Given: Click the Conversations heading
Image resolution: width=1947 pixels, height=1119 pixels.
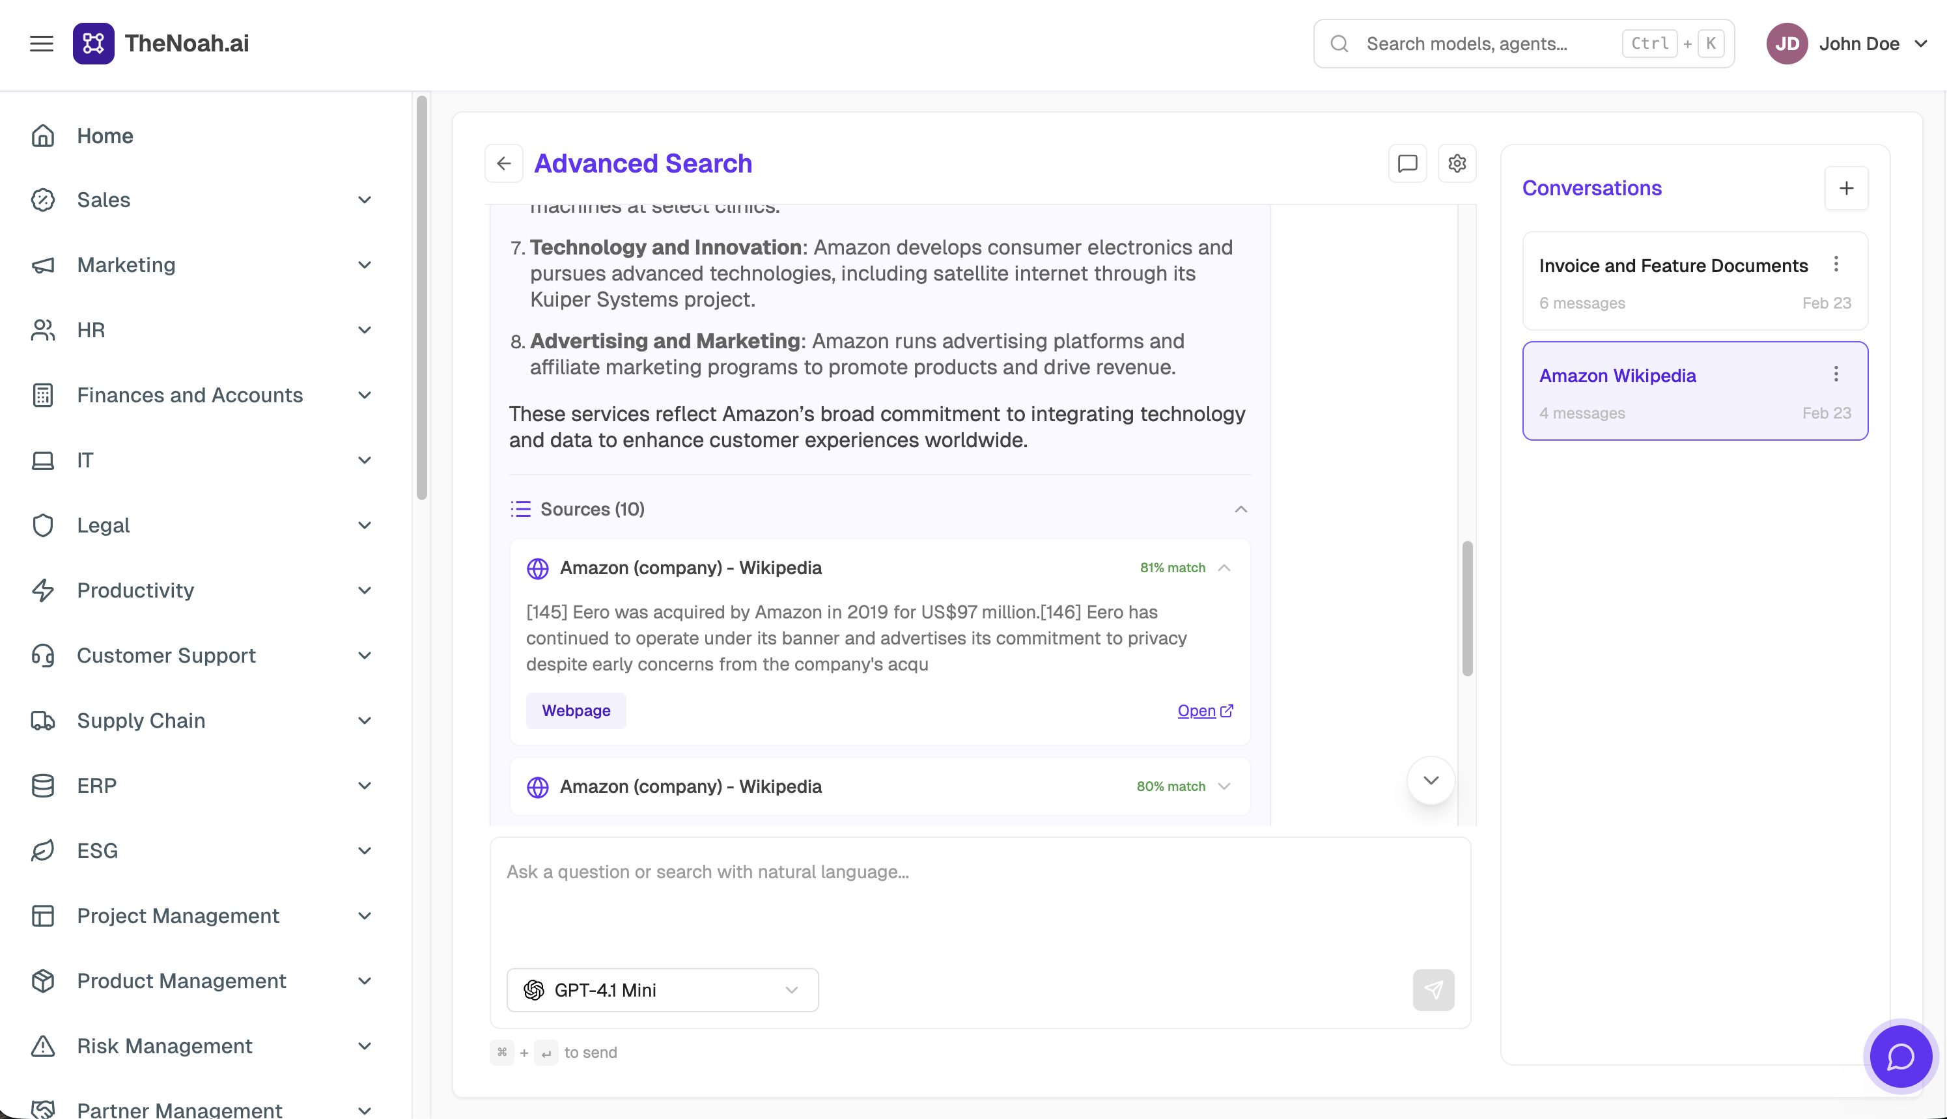Looking at the screenshot, I should point(1591,188).
